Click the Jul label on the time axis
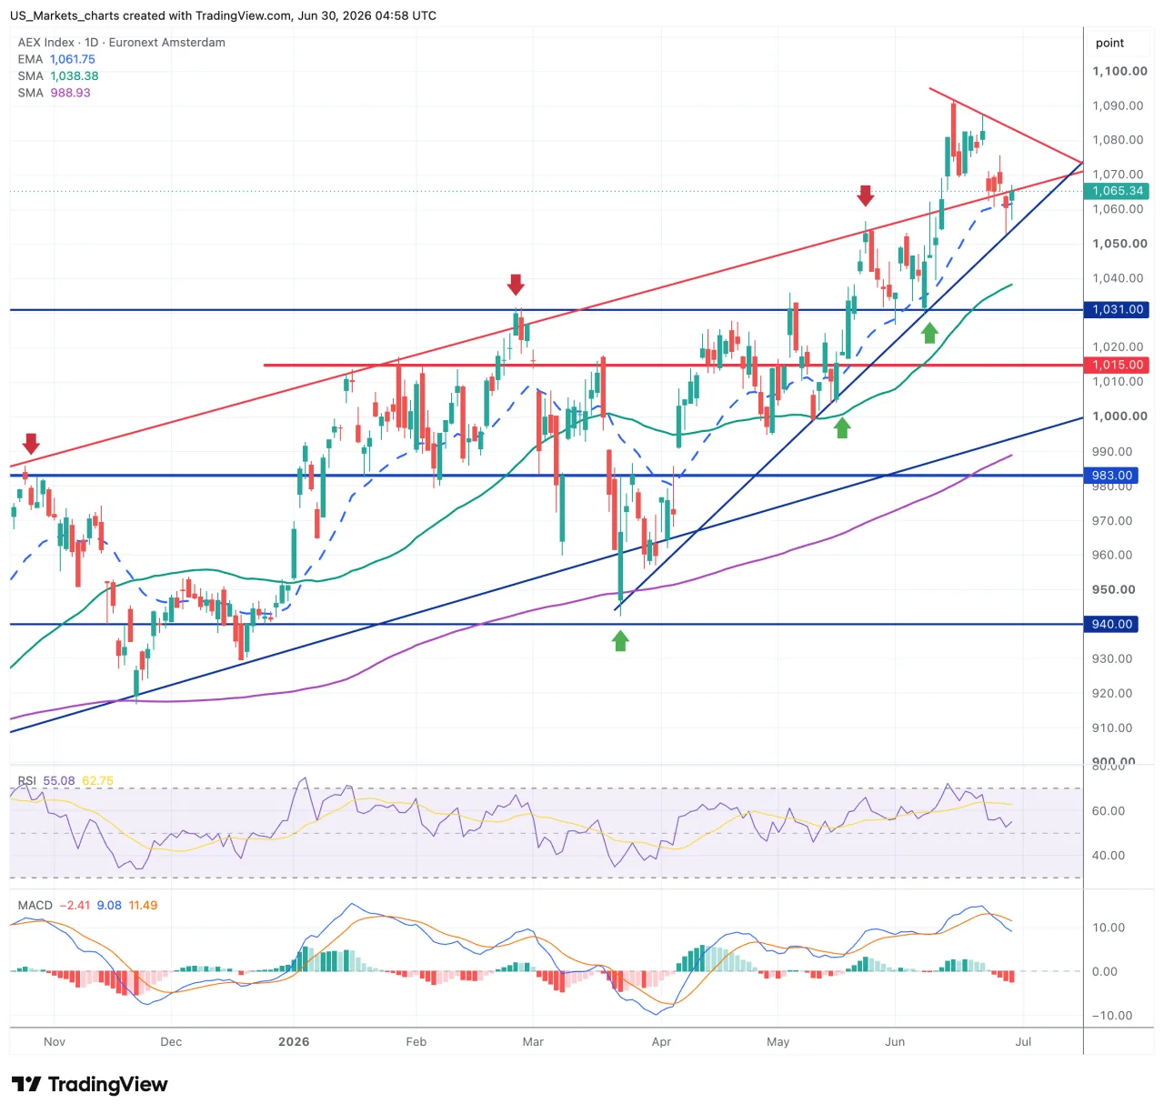The height and width of the screenshot is (1114, 1164). point(1023,1042)
